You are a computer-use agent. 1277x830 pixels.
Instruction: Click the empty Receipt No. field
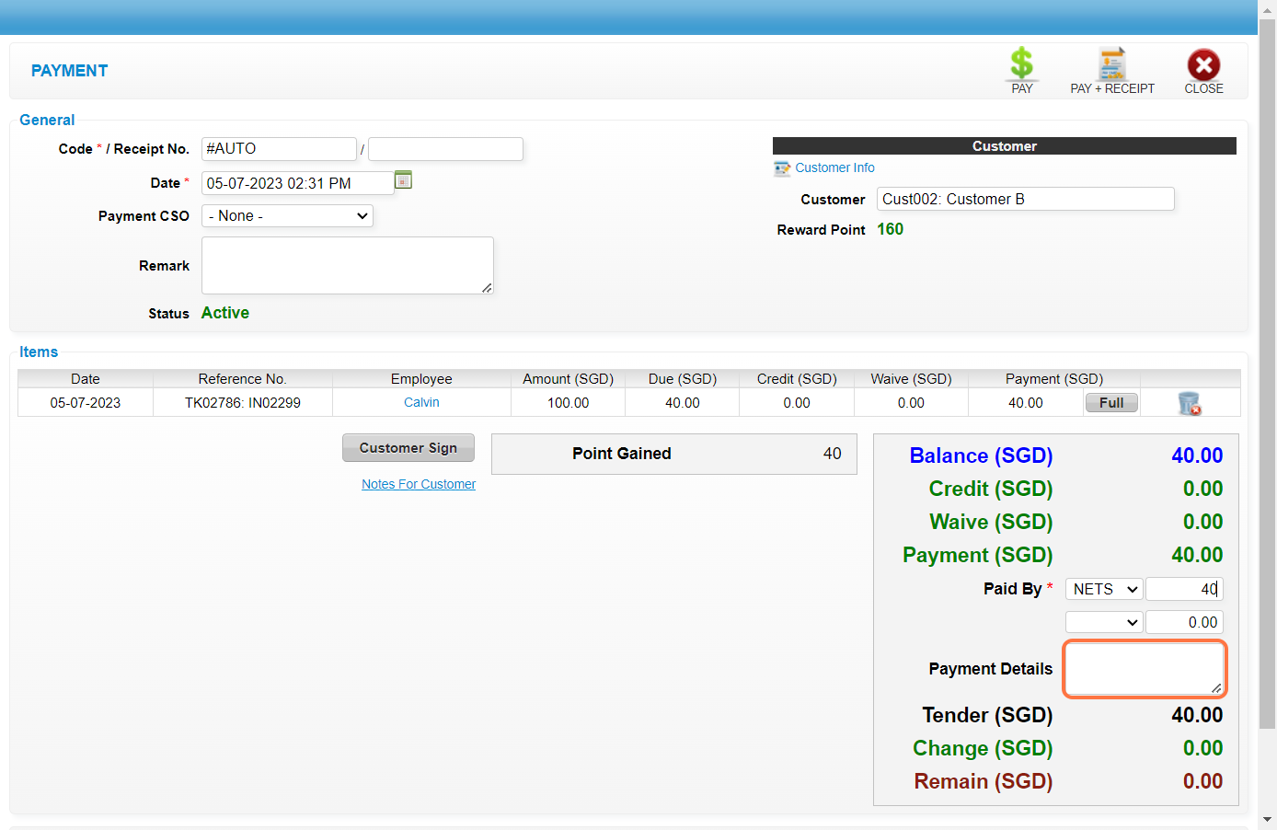pyautogui.click(x=445, y=149)
